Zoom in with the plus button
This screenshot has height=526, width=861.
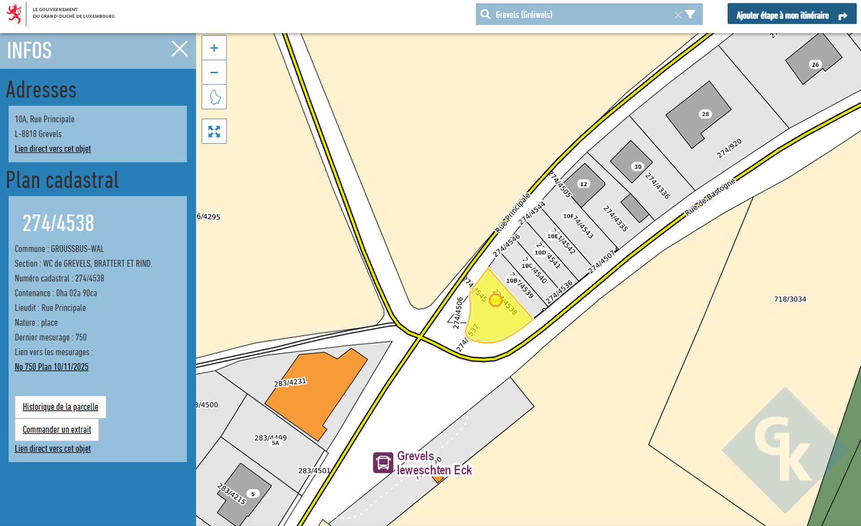tap(214, 48)
